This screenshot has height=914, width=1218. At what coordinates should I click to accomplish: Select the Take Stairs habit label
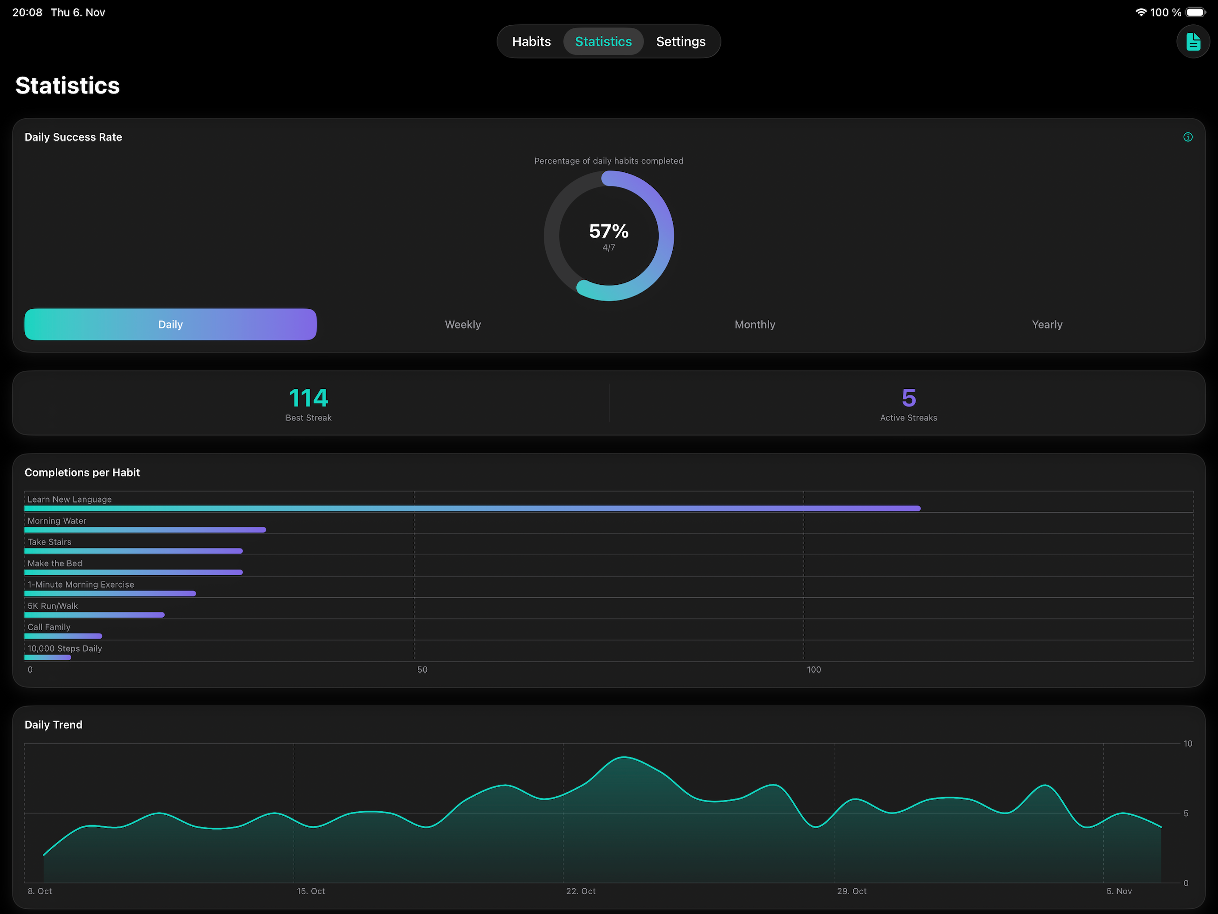[50, 542]
